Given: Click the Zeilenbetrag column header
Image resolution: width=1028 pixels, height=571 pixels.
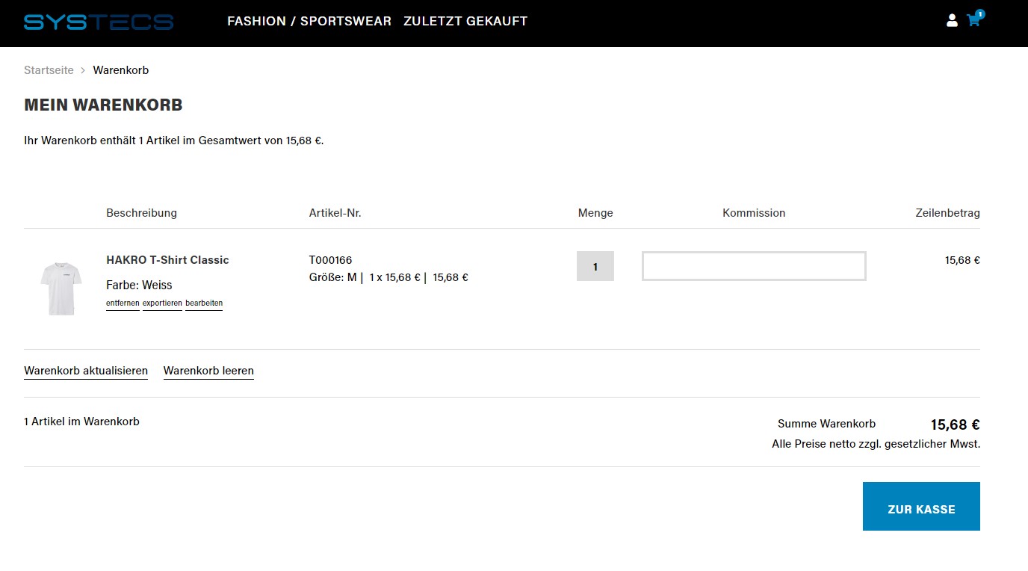Looking at the screenshot, I should coord(947,213).
